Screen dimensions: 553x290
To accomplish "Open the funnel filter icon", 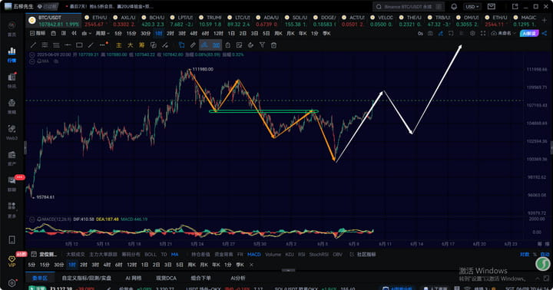I will (x=262, y=45).
